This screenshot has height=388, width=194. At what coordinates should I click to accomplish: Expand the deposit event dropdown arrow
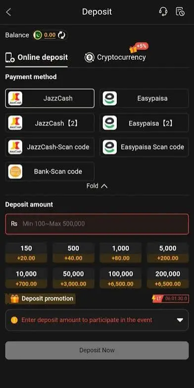coord(180,320)
